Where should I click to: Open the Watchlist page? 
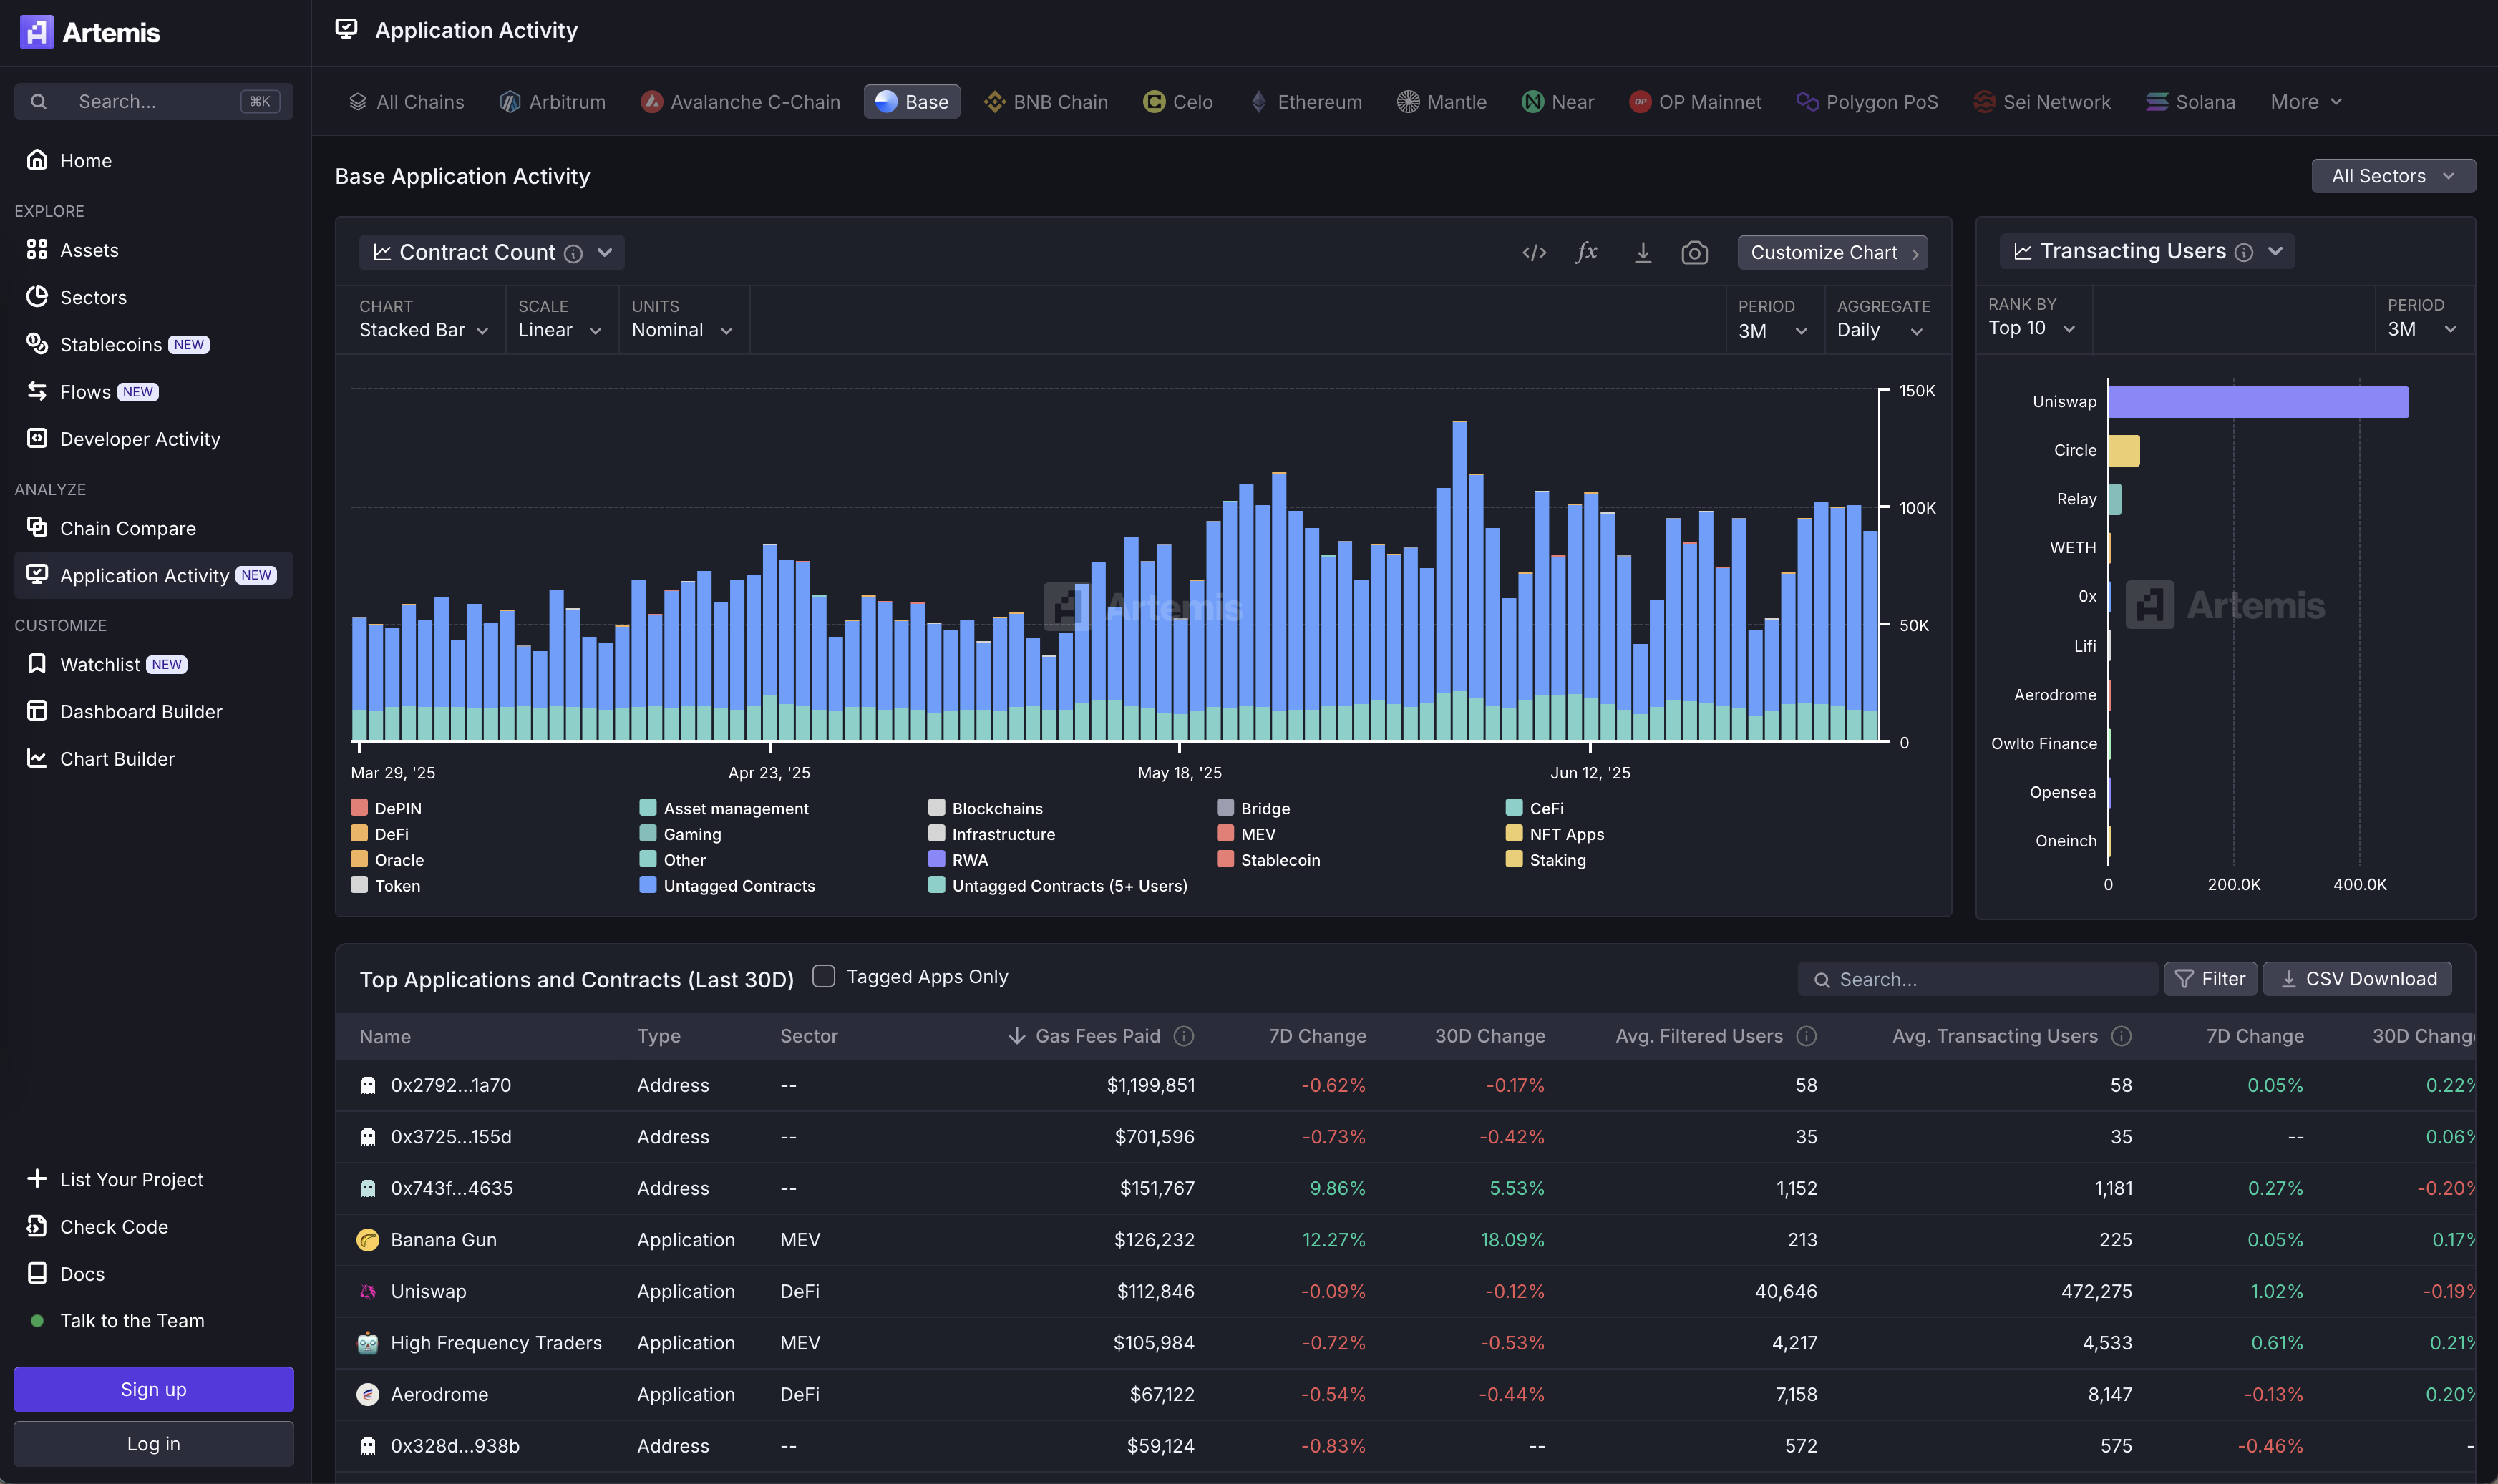tap(100, 664)
